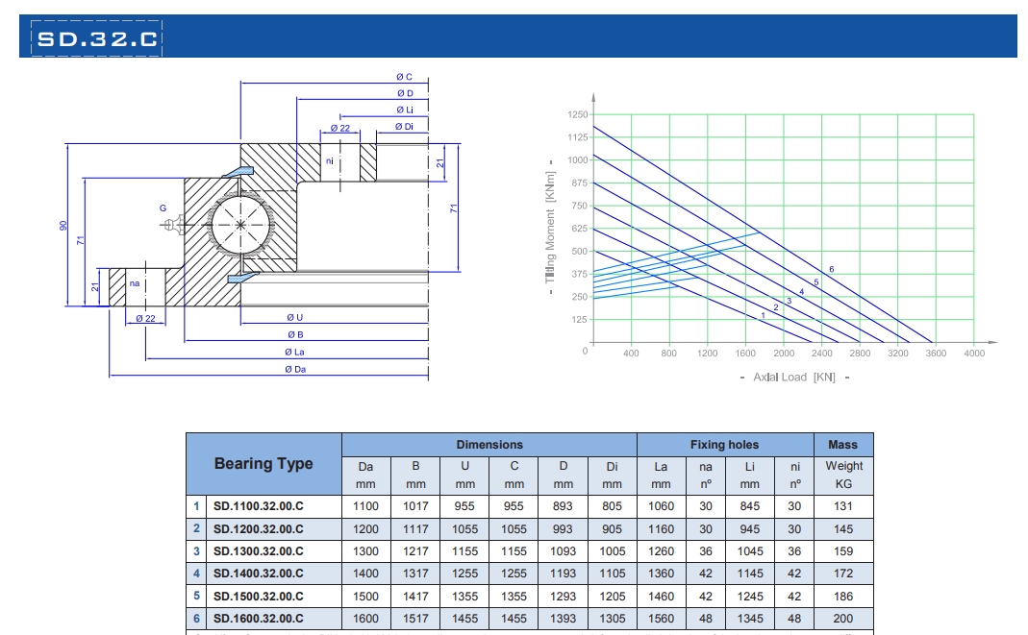
Task: Click Da value 1500 in row 5
Action: point(365,597)
